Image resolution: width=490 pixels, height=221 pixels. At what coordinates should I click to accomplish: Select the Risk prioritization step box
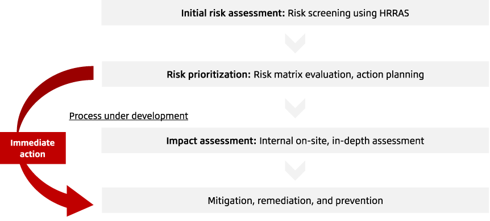pos(296,74)
